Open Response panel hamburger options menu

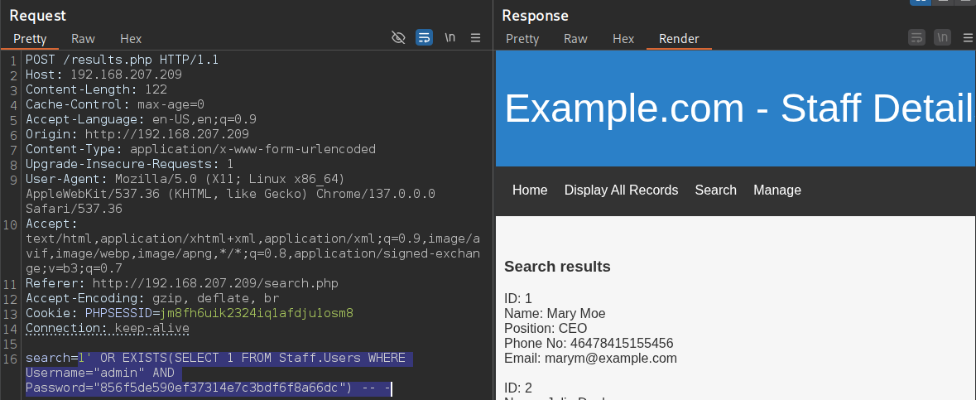coord(968,37)
